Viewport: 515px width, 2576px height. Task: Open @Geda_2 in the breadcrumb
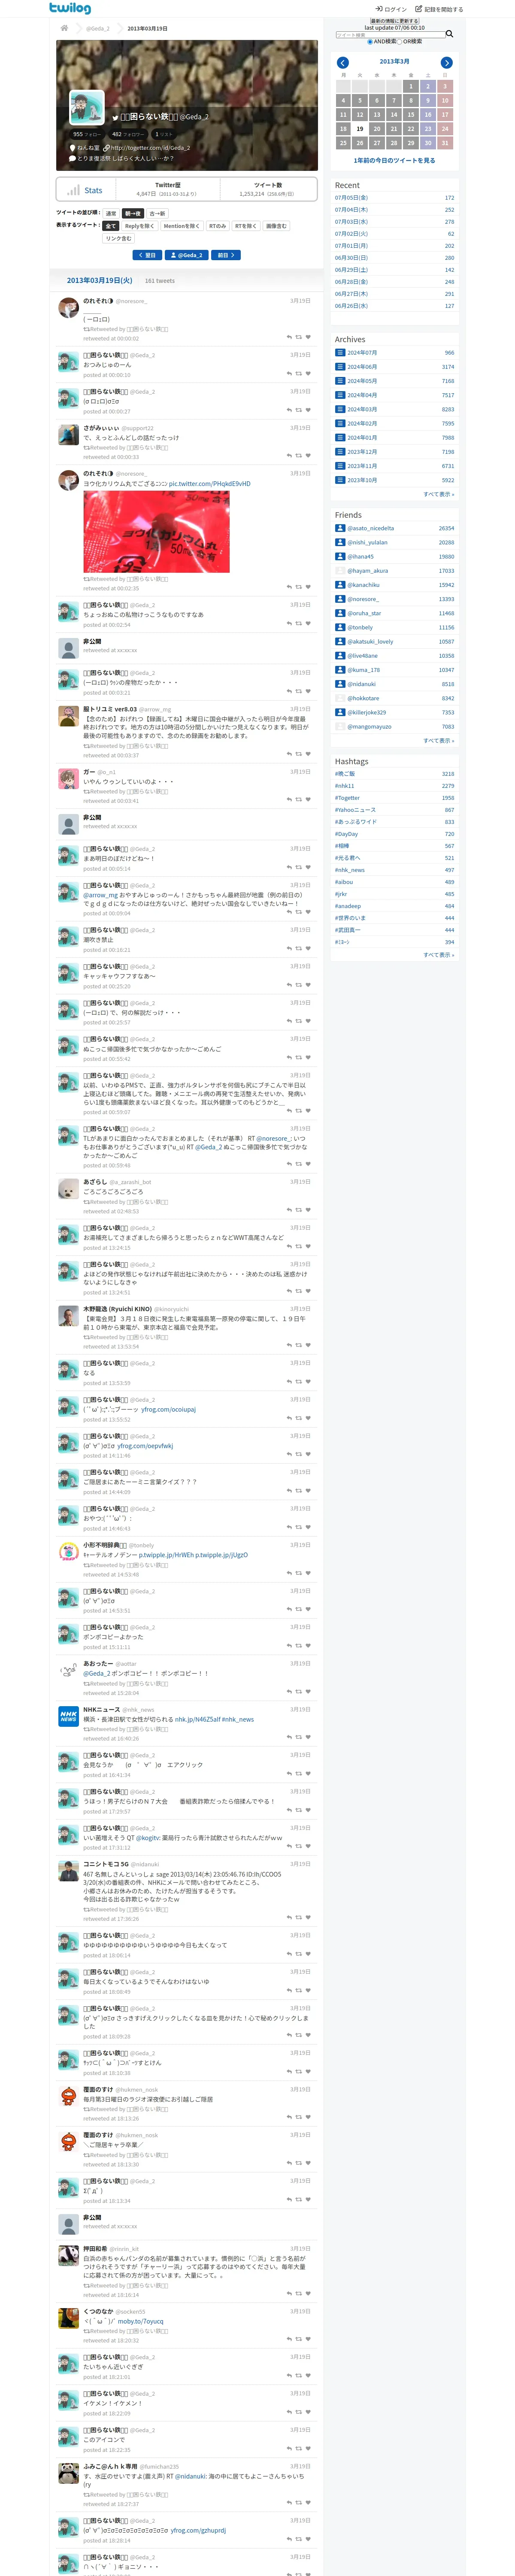click(97, 28)
